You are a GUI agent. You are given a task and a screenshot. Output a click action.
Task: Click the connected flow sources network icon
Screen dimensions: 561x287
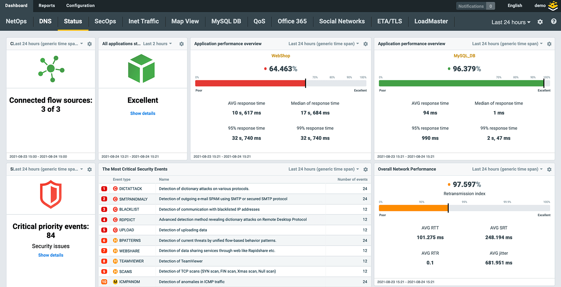pos(51,69)
